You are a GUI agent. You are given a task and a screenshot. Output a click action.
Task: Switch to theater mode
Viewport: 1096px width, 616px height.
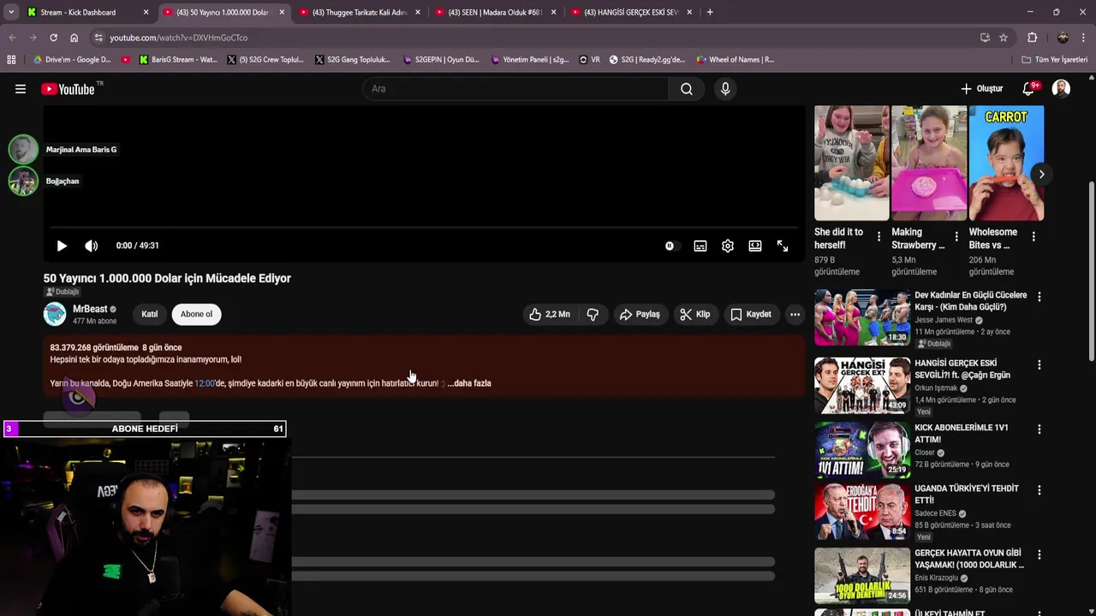tap(755, 246)
